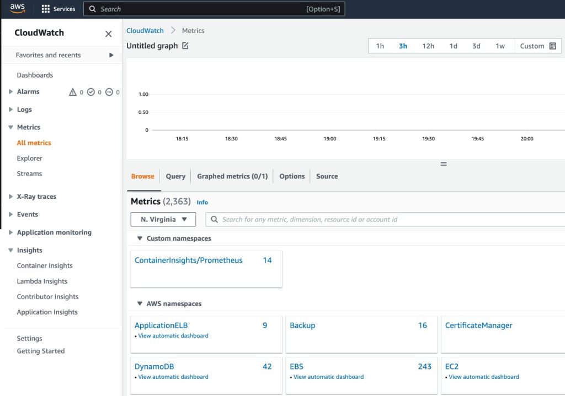Open the EBS namespace

tap(296, 366)
